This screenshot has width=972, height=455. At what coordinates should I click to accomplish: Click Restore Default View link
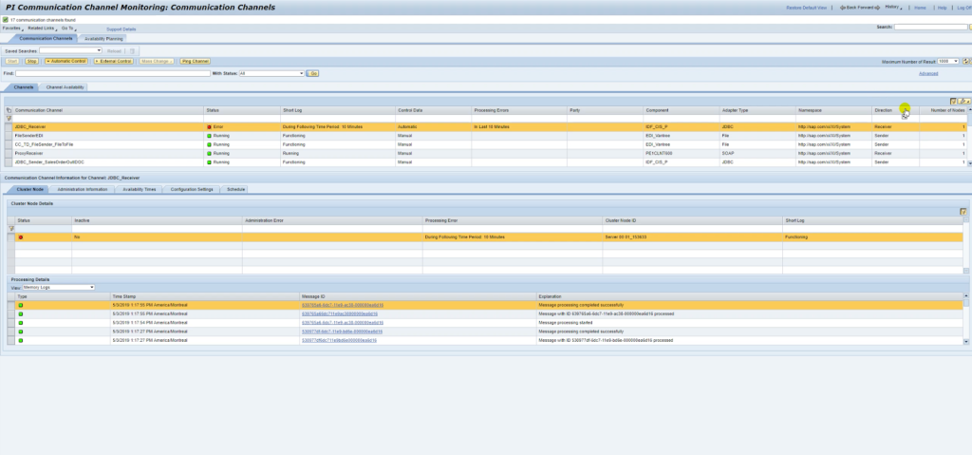(x=807, y=8)
